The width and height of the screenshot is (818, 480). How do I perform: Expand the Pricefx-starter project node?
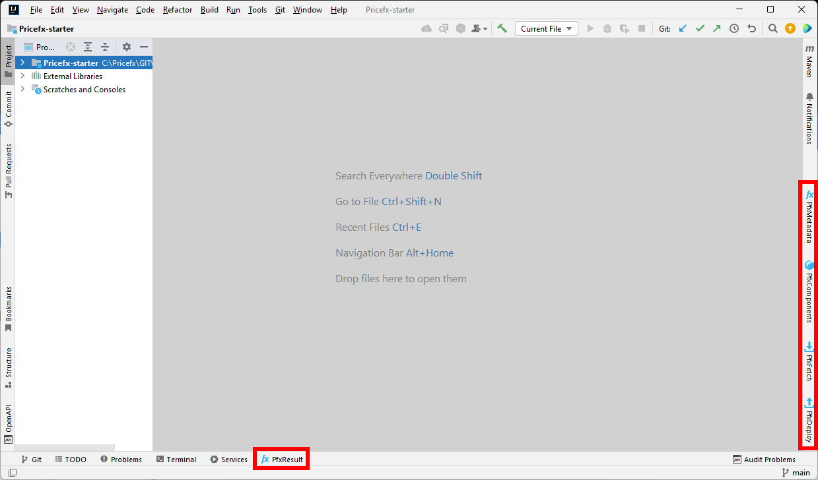pos(22,63)
